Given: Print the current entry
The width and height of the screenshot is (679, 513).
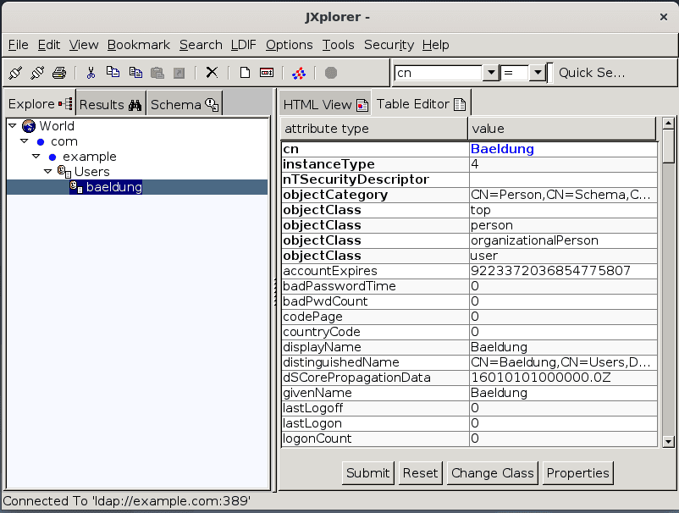Looking at the screenshot, I should pos(59,73).
